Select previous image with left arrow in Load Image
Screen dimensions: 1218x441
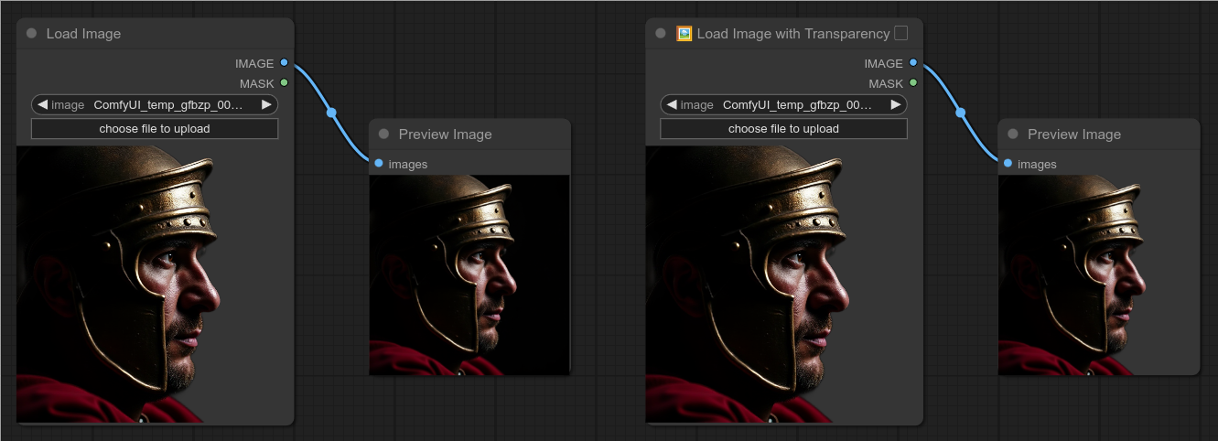42,104
